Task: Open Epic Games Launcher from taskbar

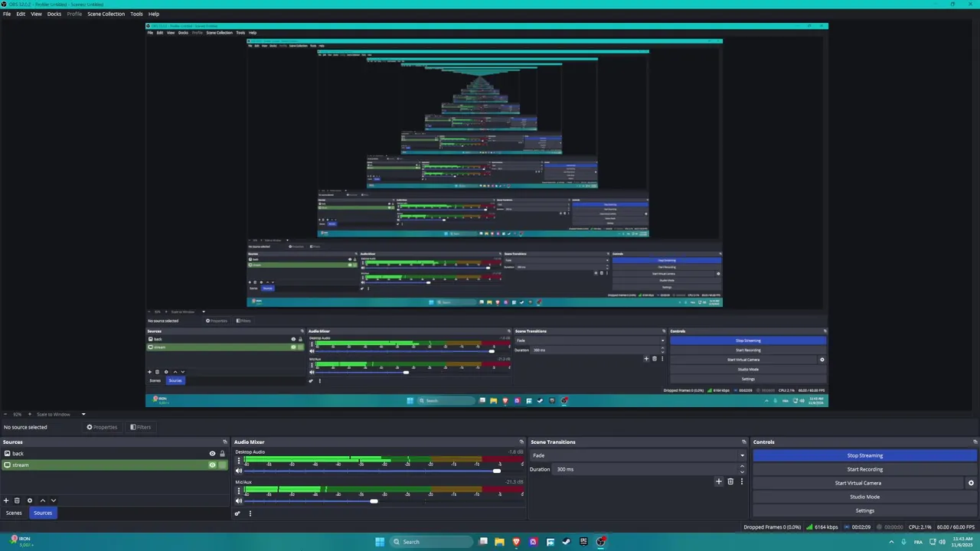Action: pos(583,542)
